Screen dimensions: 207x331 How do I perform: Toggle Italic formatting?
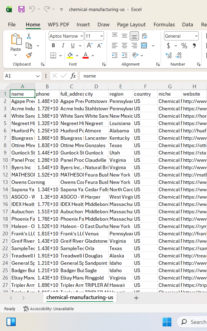click(x=63, y=46)
